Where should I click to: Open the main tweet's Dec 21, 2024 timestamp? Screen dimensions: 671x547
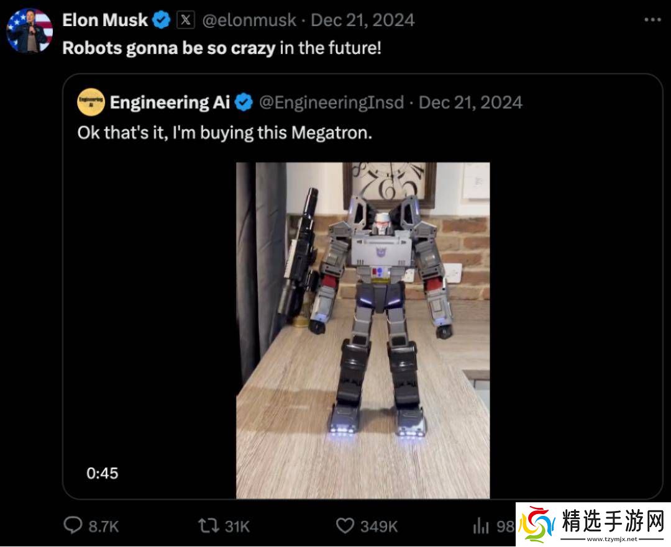point(362,20)
